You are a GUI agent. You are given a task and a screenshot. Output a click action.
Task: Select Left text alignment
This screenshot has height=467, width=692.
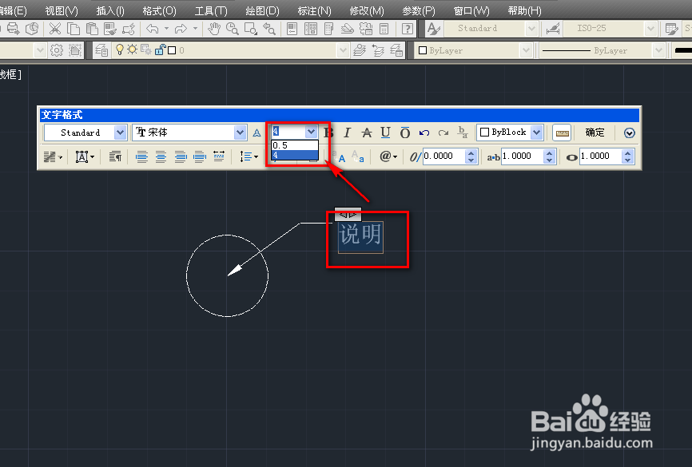[x=141, y=156]
